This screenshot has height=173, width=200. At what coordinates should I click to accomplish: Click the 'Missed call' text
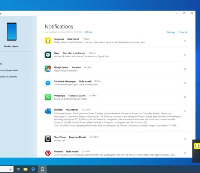pyautogui.click(x=60, y=140)
